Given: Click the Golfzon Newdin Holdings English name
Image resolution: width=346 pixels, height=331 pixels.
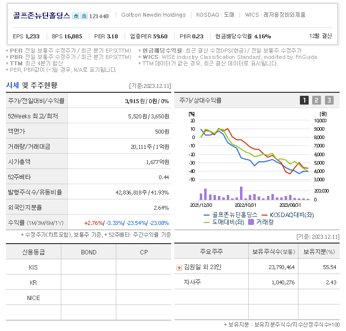Looking at the screenshot, I should tap(154, 15).
